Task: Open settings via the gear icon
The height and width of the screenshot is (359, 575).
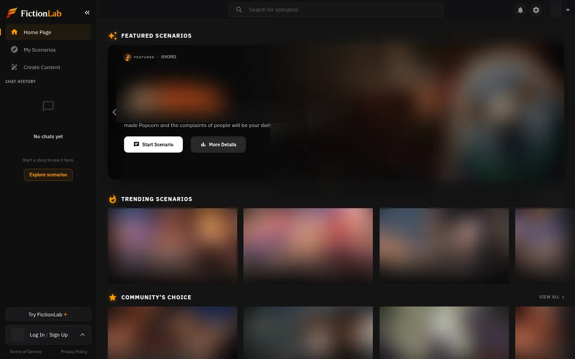Action: tap(536, 10)
